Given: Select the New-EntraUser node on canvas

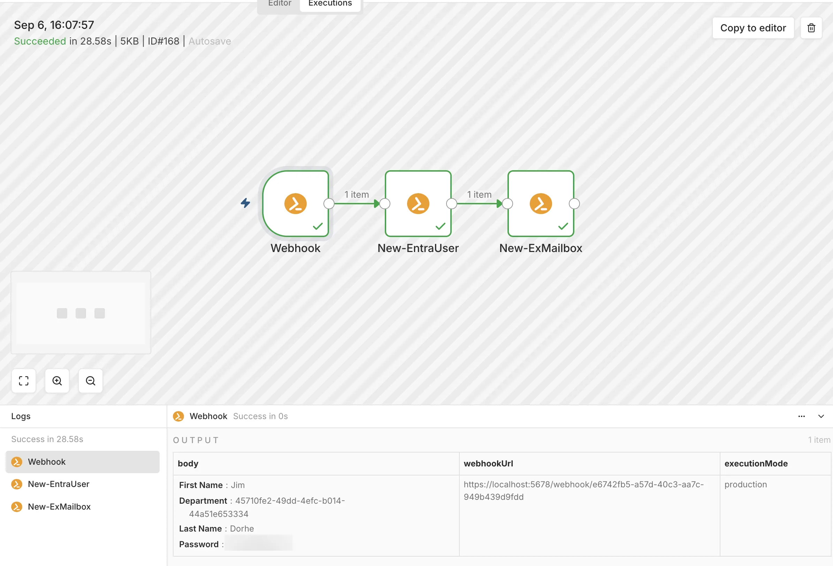Looking at the screenshot, I should tap(418, 203).
